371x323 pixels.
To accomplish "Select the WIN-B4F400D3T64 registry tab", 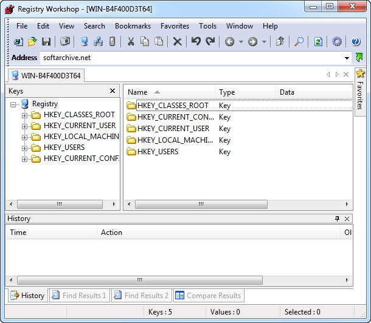I will 46,75.
